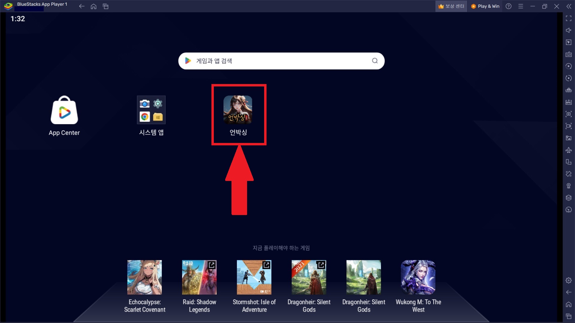
Task: Collapse the right sidebar with double chevron
Action: click(569, 6)
